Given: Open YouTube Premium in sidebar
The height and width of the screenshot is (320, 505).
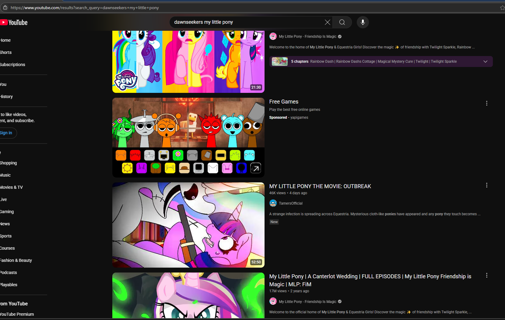Looking at the screenshot, I should pyautogui.click(x=17, y=314).
